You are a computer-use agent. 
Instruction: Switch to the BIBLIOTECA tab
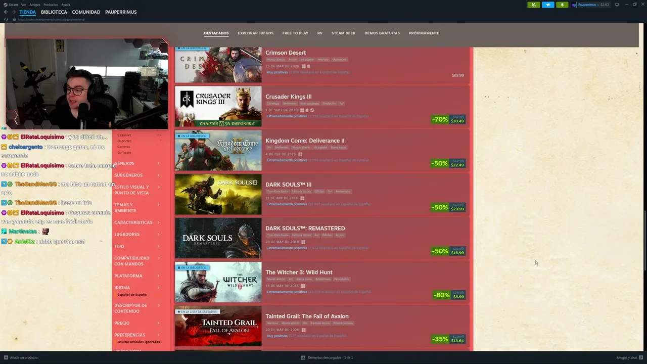coord(54,12)
